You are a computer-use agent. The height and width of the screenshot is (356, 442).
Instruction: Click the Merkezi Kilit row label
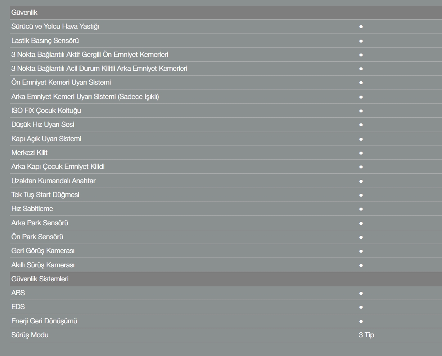pos(29,152)
